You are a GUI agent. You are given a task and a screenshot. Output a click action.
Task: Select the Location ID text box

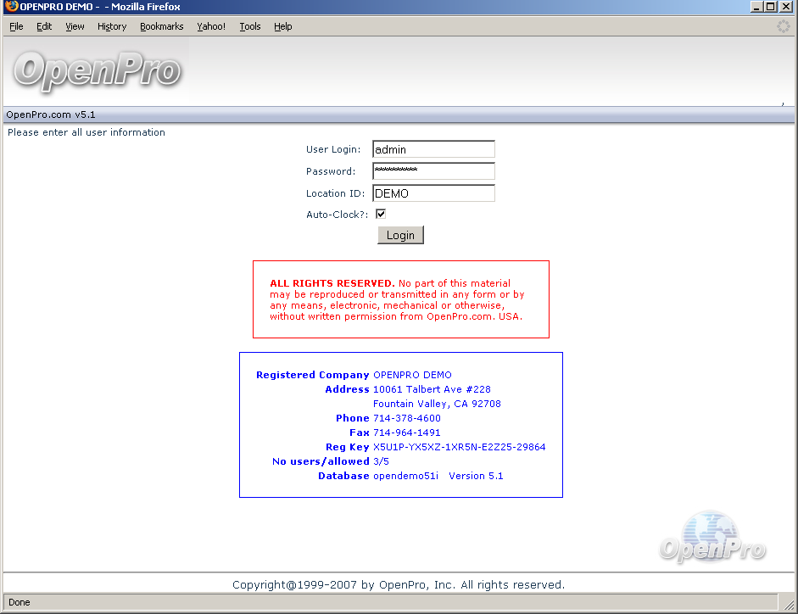[x=433, y=193]
